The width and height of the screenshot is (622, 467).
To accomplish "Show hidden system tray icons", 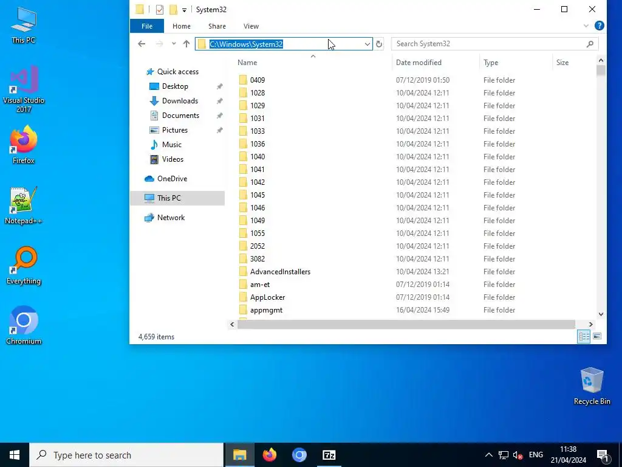I will click(x=489, y=455).
